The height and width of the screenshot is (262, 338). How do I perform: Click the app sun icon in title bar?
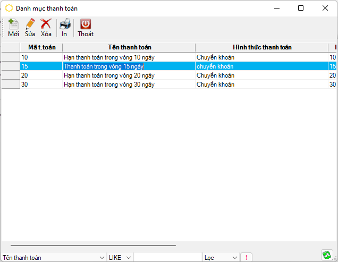pyautogui.click(x=9, y=8)
